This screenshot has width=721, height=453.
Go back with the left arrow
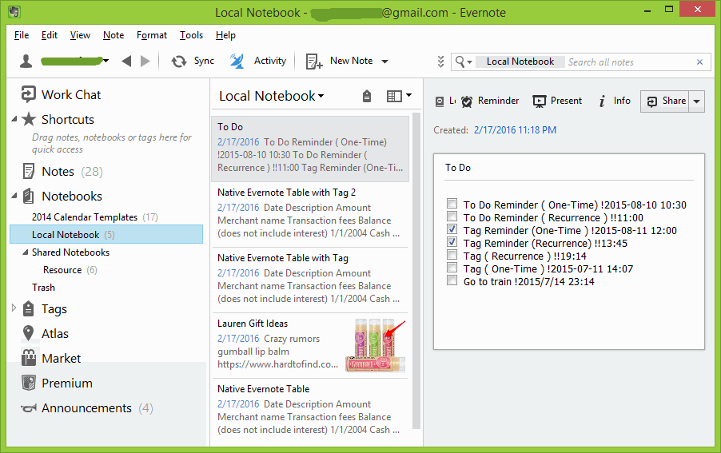(126, 61)
